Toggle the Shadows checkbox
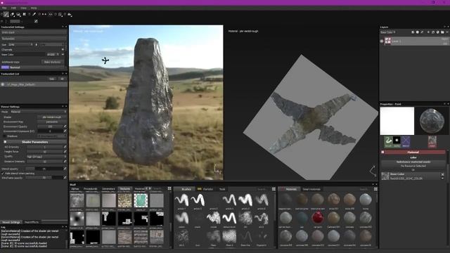 (5, 136)
